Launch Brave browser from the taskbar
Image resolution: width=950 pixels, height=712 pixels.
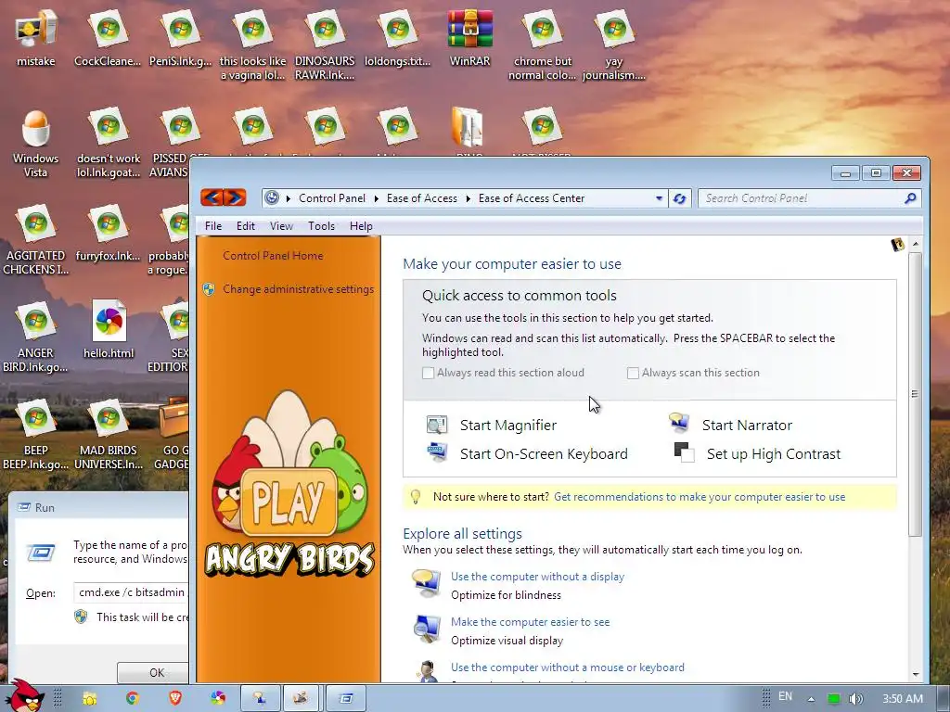tap(175, 698)
